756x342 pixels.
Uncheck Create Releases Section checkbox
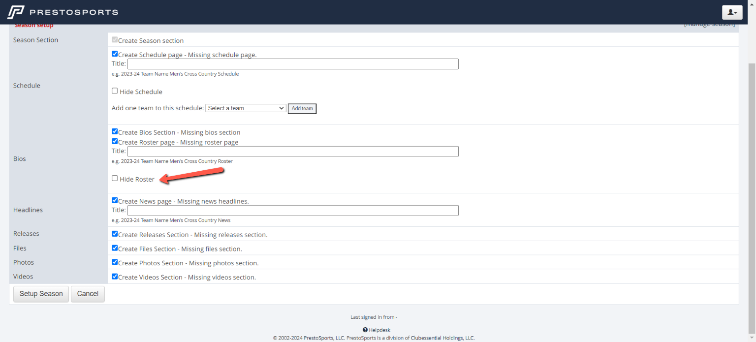tap(115, 234)
